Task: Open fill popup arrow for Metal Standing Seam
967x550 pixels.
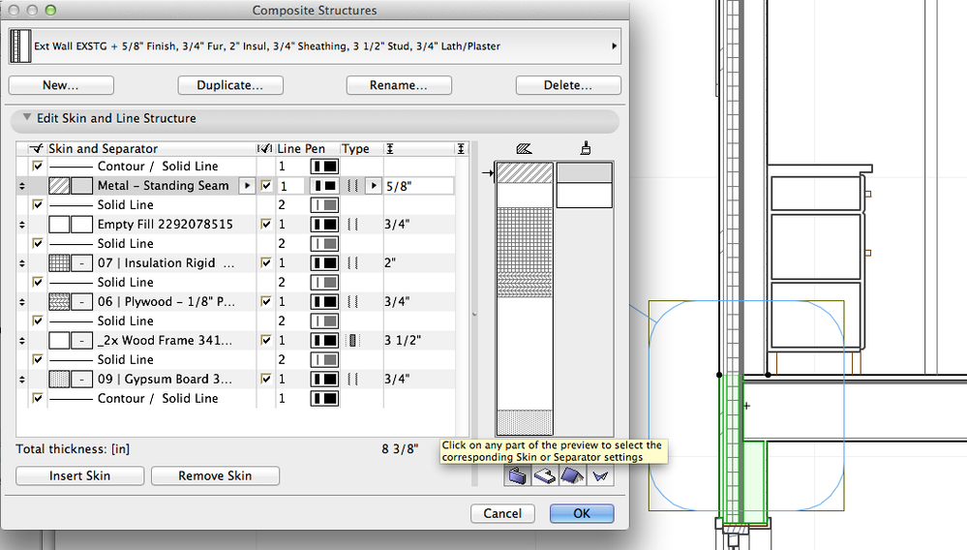Action: coord(246,185)
